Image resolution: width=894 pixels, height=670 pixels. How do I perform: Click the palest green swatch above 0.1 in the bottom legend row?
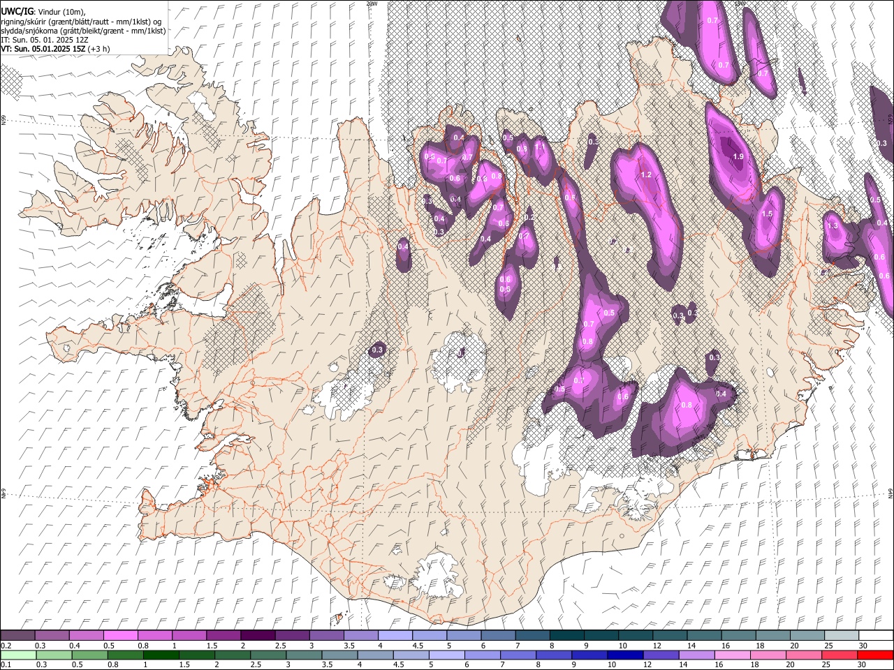[x=17, y=655]
